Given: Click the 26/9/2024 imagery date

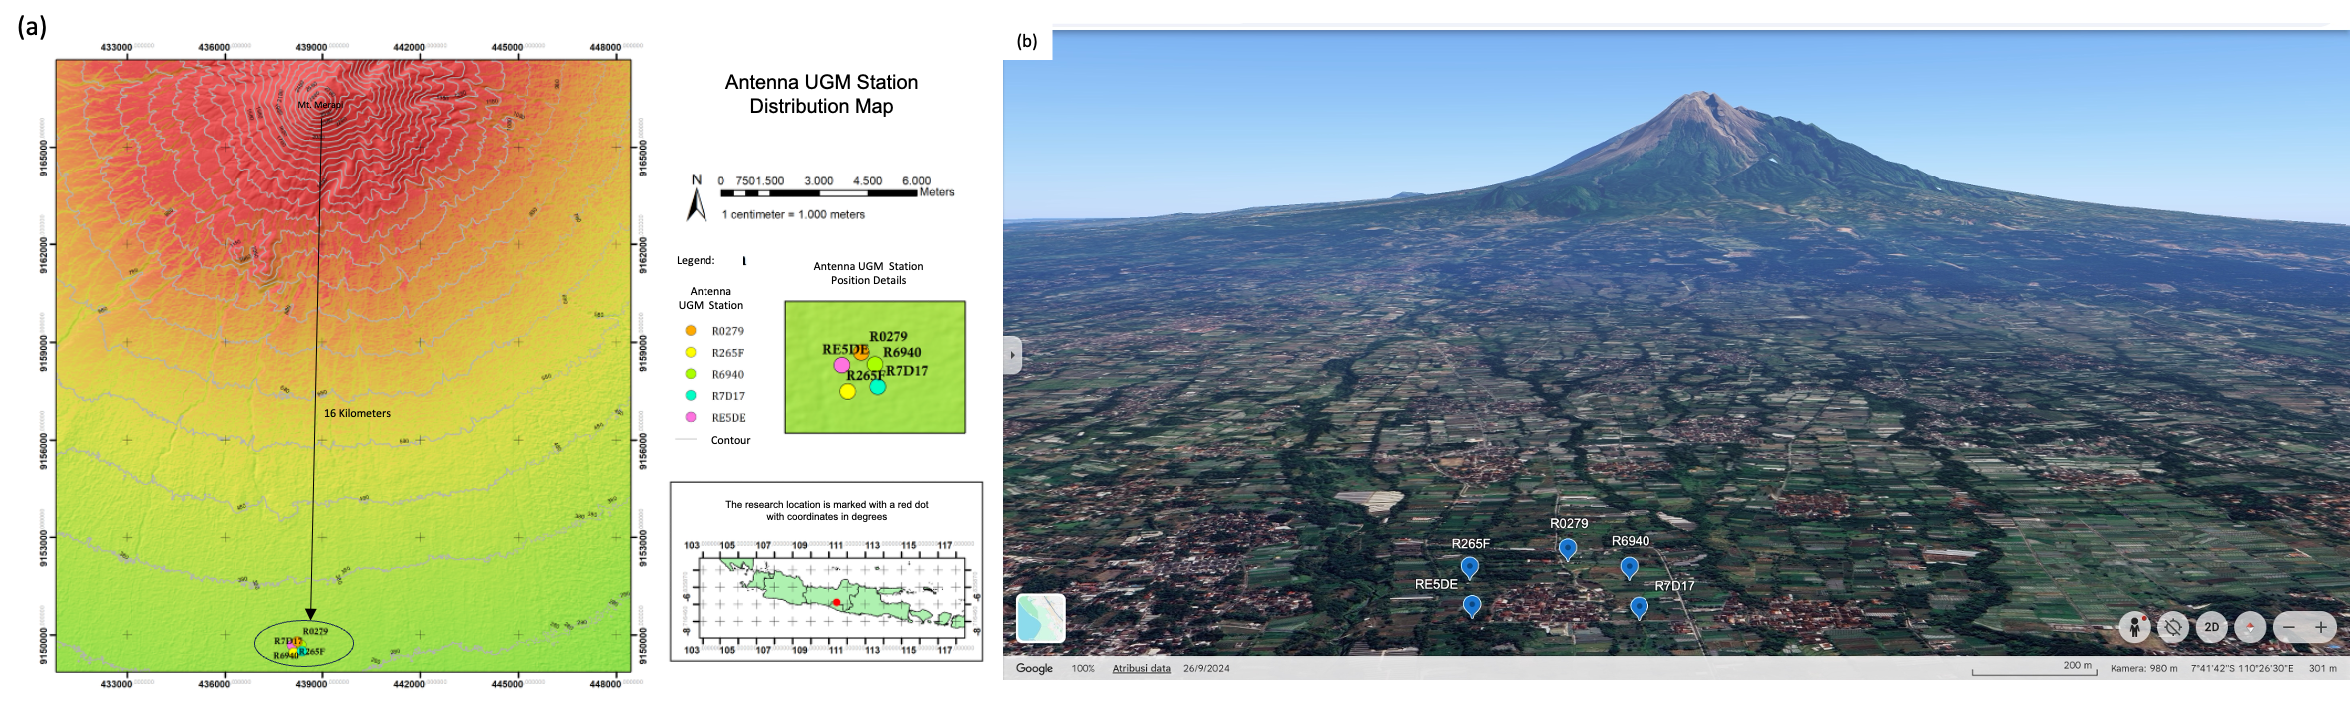Looking at the screenshot, I should [x=1206, y=668].
